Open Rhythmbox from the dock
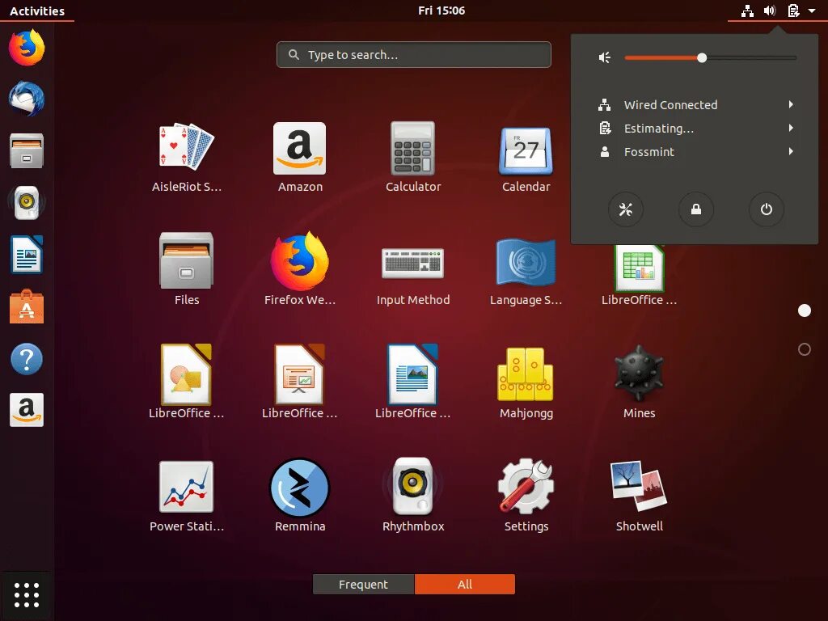828x621 pixels. [x=27, y=202]
